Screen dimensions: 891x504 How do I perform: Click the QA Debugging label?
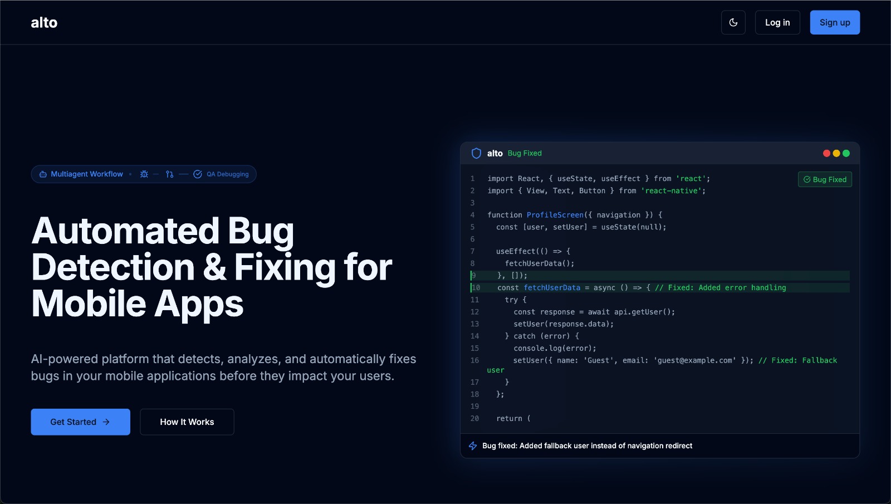[228, 174]
